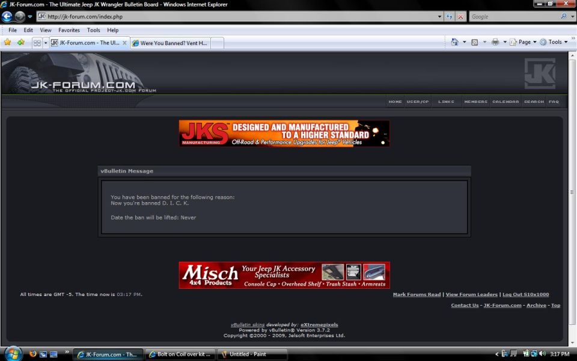577x361 pixels.
Task: Click the USER/CP forum nav button
Action: tap(418, 102)
